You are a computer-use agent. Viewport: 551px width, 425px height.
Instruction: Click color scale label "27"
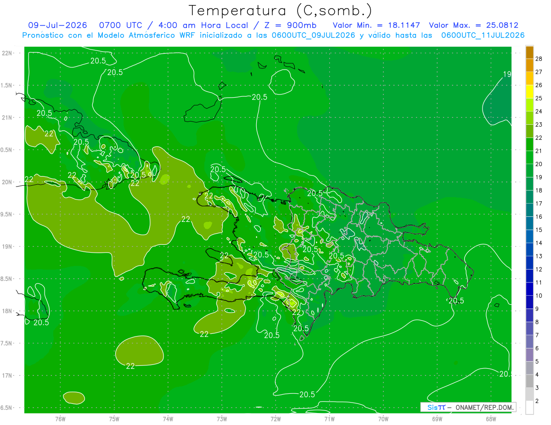coord(539,72)
